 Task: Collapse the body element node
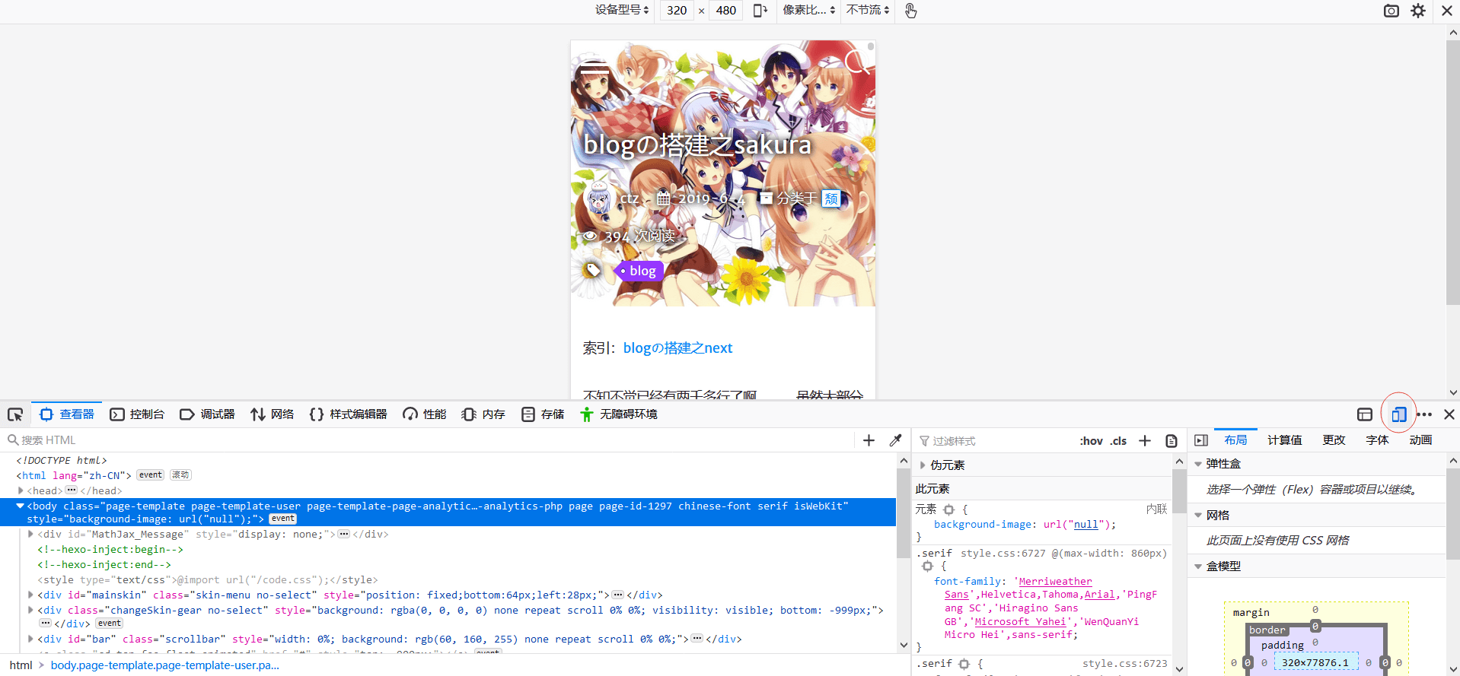coord(21,506)
